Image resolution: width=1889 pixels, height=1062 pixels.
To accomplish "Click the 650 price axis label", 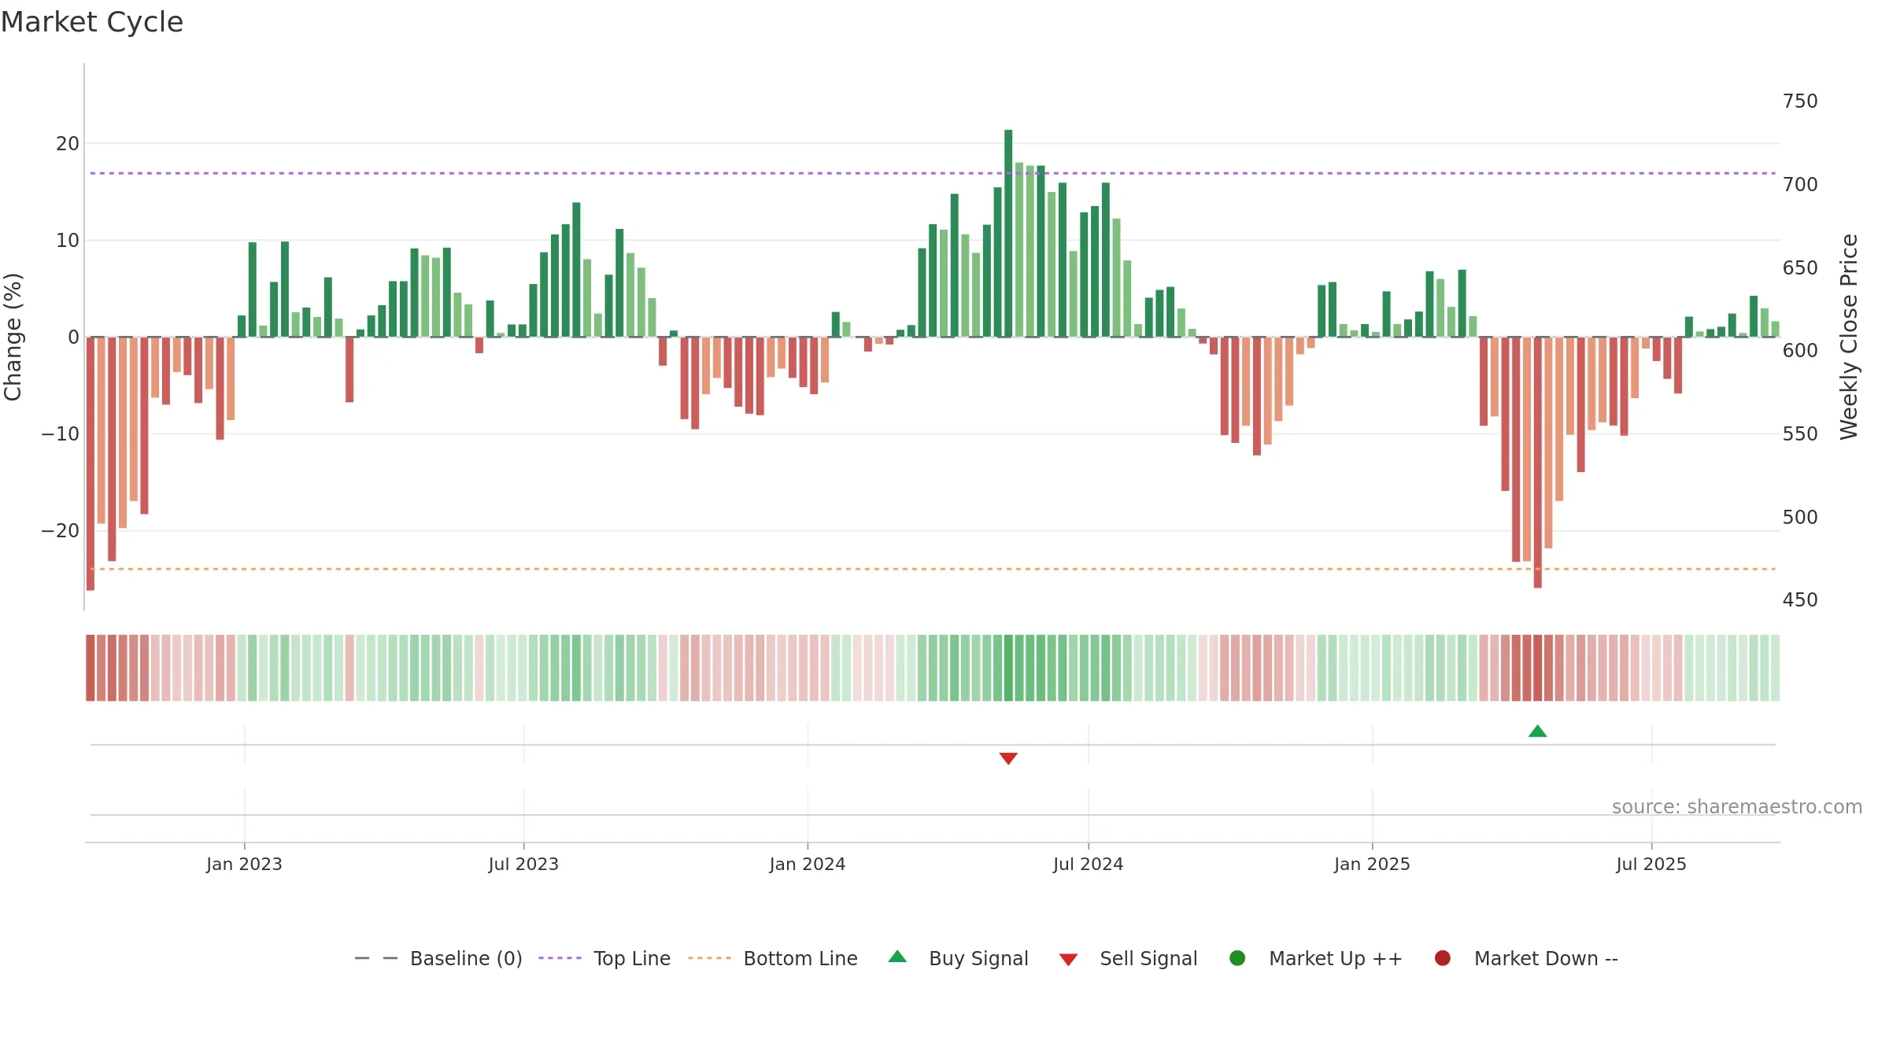I will [x=1800, y=268].
